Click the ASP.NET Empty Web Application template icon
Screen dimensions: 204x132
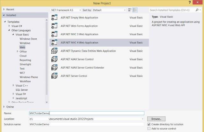55,17
